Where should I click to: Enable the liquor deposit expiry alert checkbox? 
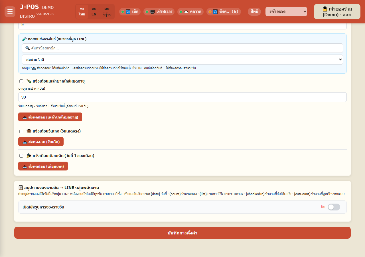[x=21, y=81]
